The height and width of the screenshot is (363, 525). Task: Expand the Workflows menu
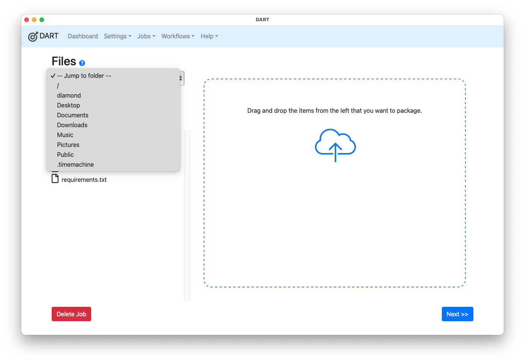click(x=177, y=36)
